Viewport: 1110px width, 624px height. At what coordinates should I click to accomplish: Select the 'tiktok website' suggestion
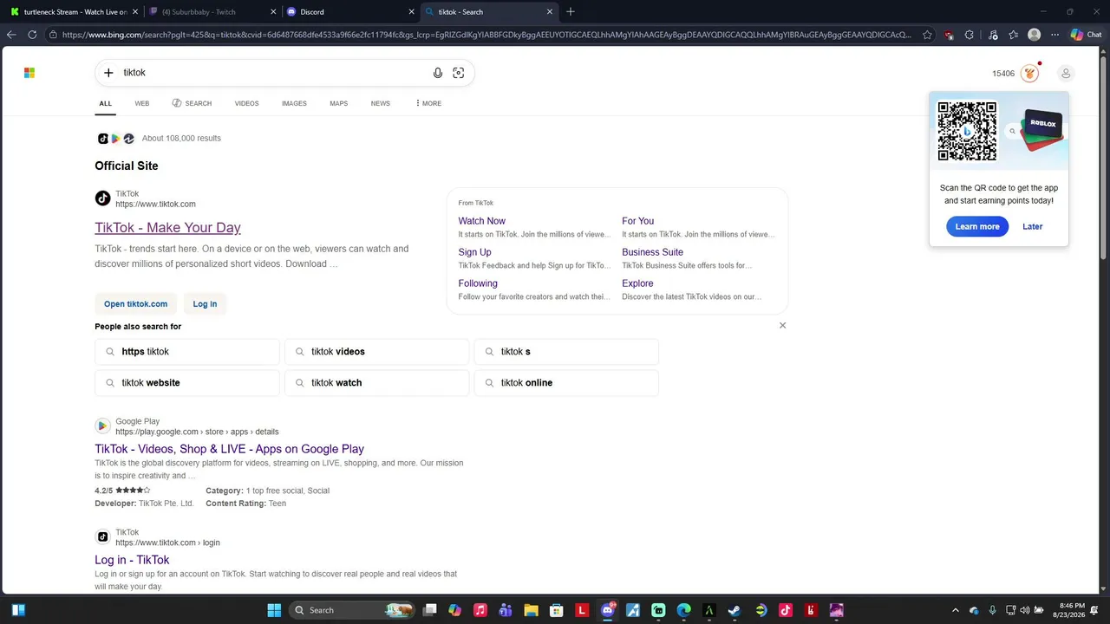point(187,383)
